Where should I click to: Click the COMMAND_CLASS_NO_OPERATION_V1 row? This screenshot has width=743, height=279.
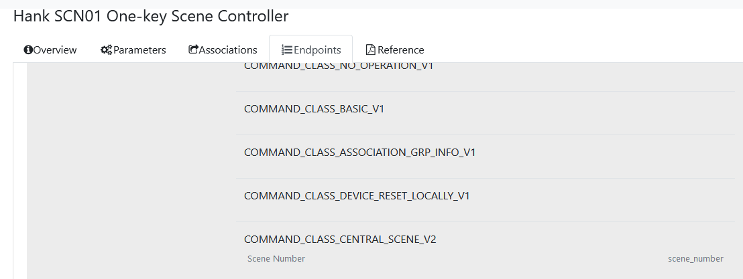[x=338, y=67]
